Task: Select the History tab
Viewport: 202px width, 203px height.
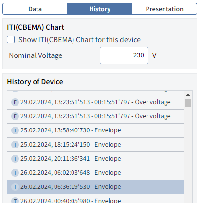Action: coord(100,9)
